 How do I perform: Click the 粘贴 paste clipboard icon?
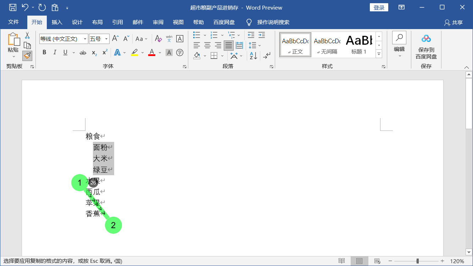click(x=13, y=39)
